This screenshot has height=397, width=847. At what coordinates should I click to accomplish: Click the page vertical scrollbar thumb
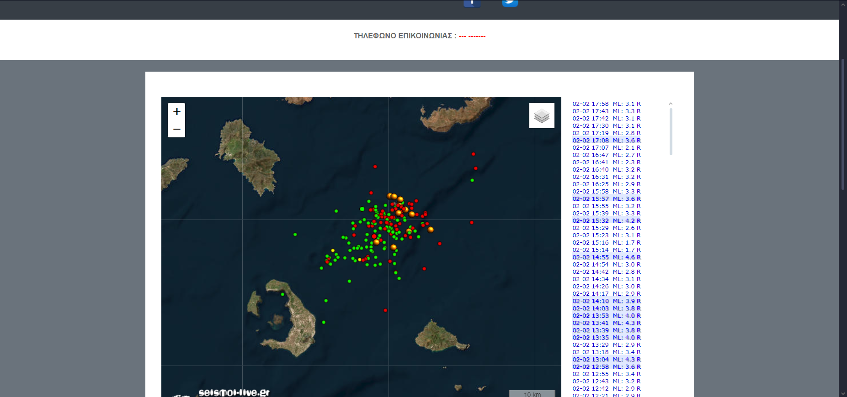(x=843, y=123)
